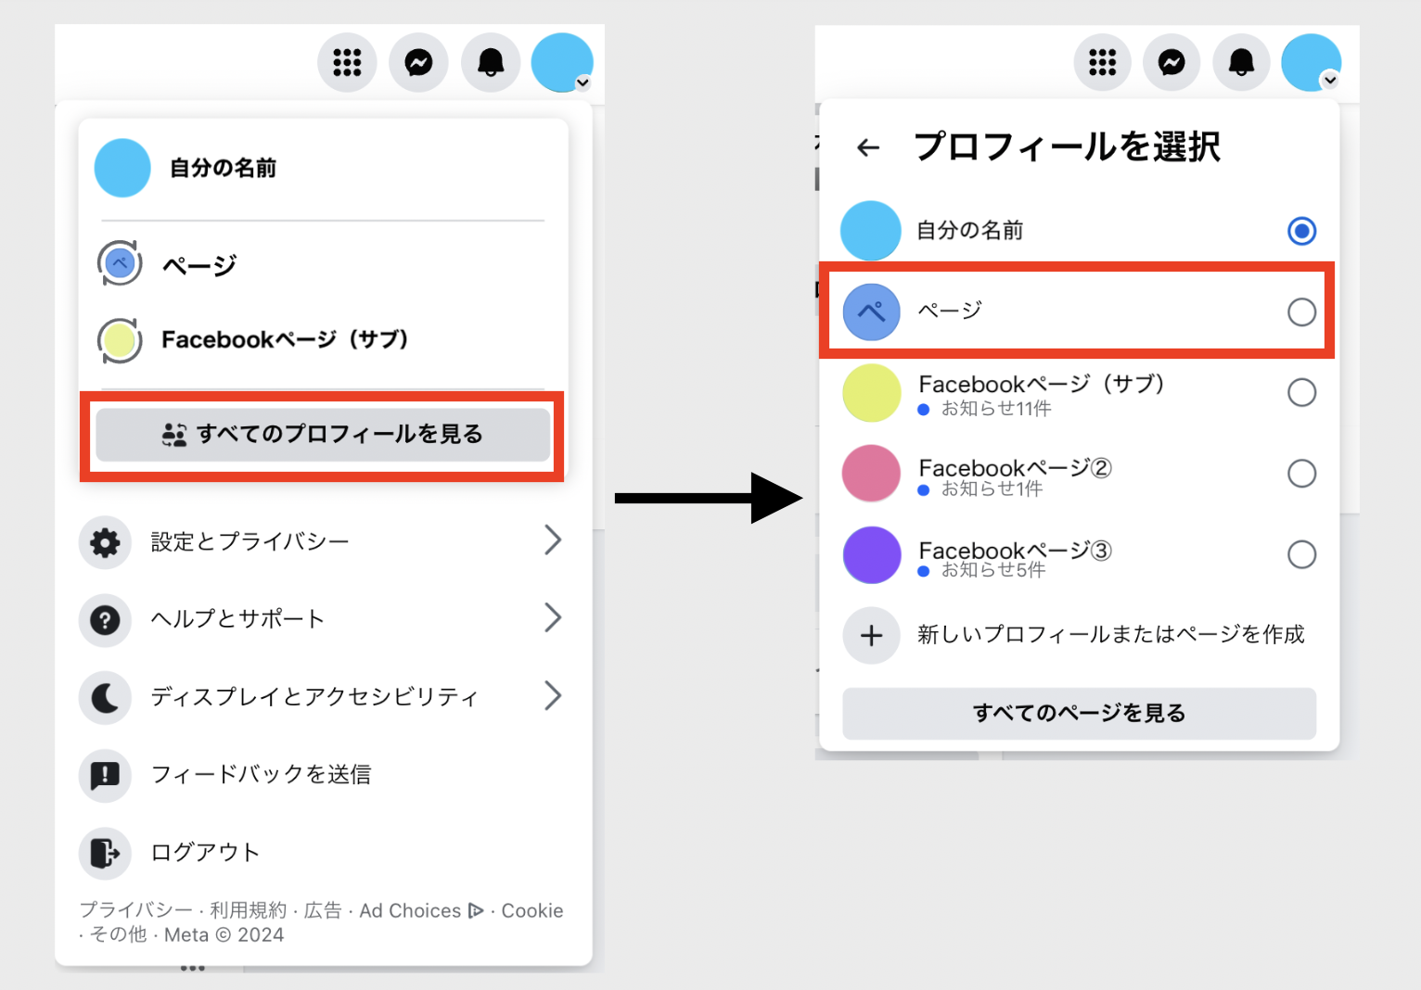
Task: Click the question mark icon for ヘルプとサポート
Action: tap(105, 619)
